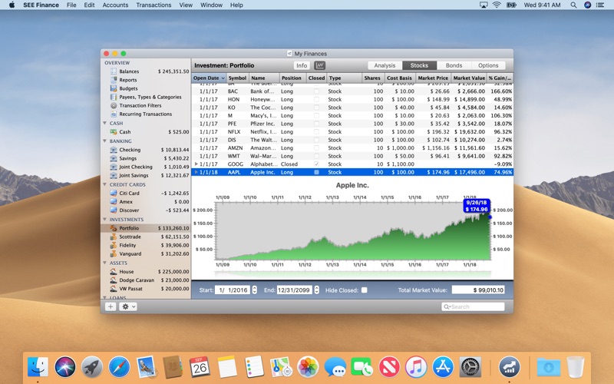Open the Accounts menu
Image resolution: width=614 pixels, height=384 pixels.
click(115, 5)
